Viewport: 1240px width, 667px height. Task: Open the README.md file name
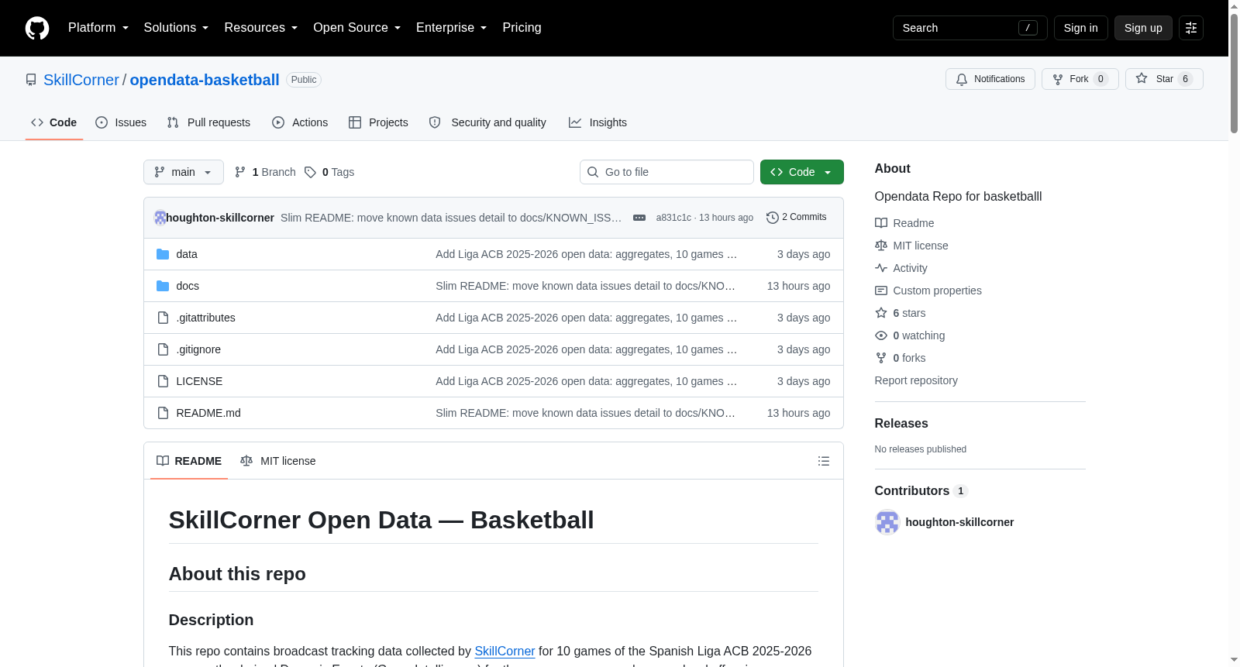pos(208,413)
